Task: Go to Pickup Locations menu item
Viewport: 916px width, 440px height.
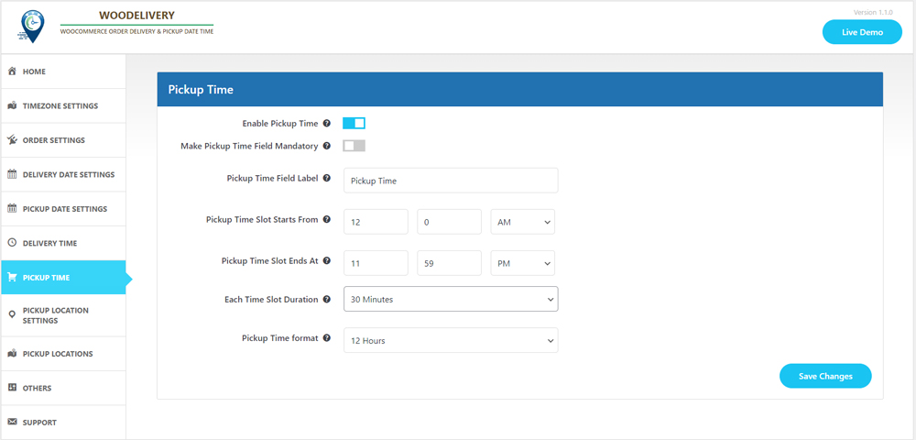Action: coord(58,354)
